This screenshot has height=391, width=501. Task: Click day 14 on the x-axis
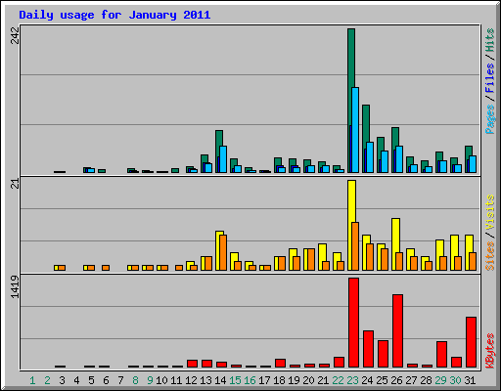220,380
